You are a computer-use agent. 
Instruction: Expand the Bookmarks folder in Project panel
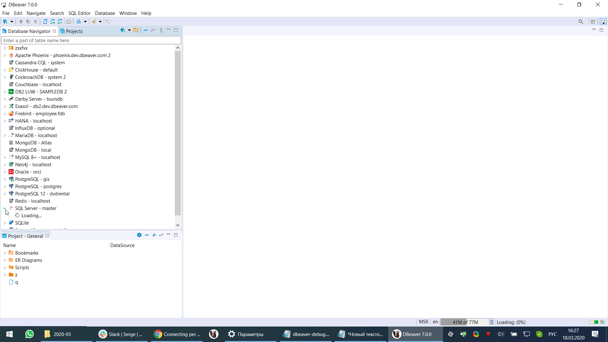(5, 253)
